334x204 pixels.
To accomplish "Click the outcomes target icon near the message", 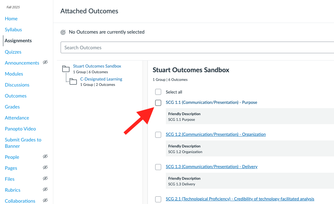I will click(63, 32).
